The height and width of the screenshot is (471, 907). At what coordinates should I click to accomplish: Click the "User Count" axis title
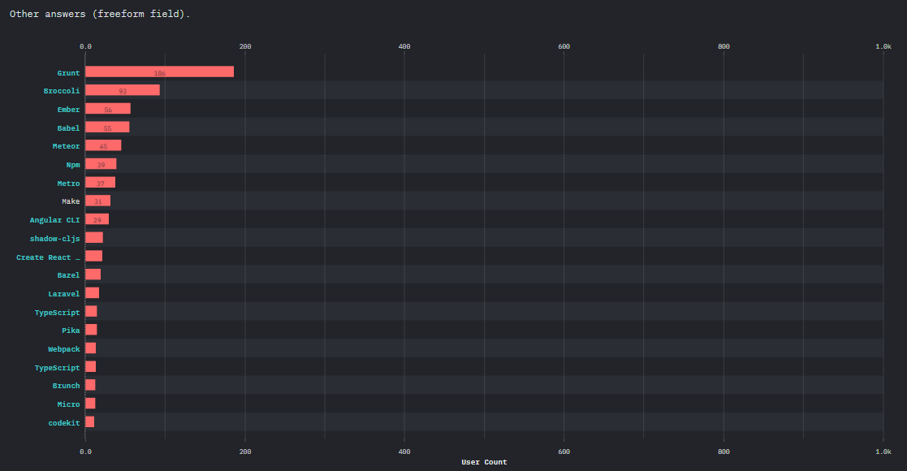coord(484,462)
